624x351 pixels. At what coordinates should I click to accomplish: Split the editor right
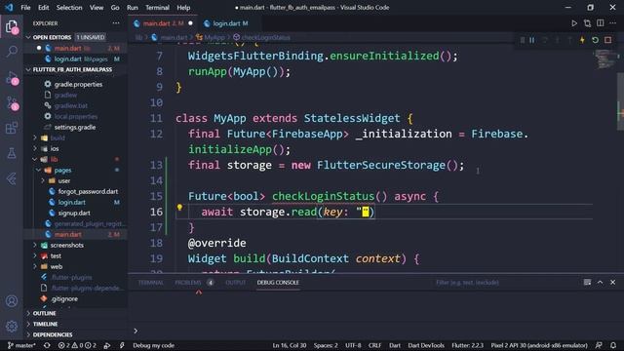point(601,23)
